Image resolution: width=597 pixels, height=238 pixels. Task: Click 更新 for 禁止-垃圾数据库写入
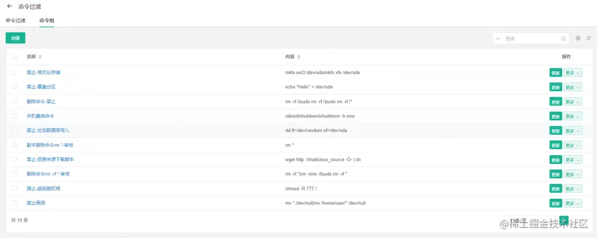(556, 130)
